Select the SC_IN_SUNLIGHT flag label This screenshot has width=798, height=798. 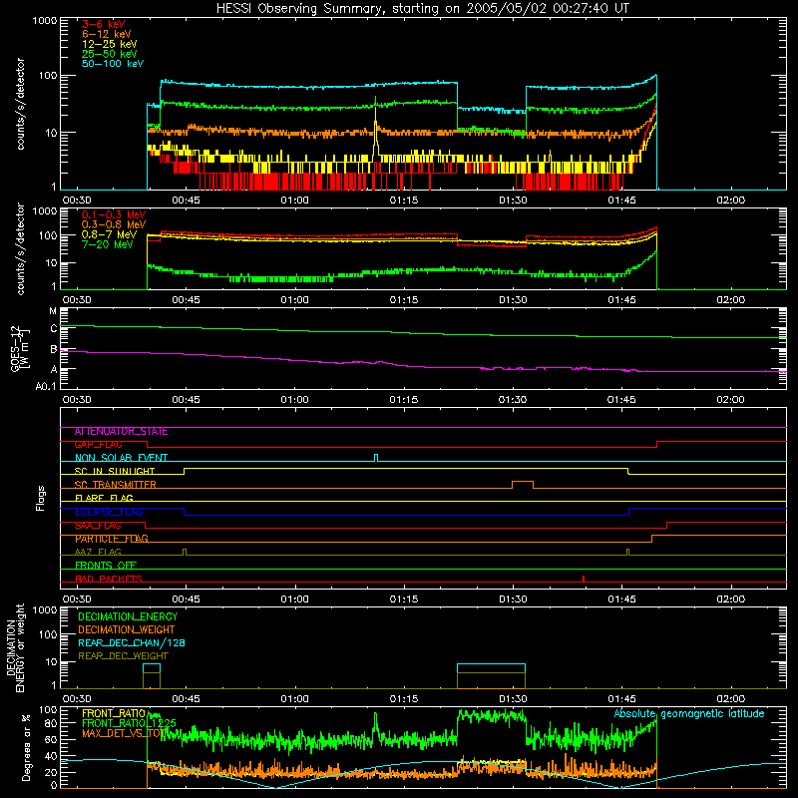pyautogui.click(x=115, y=471)
